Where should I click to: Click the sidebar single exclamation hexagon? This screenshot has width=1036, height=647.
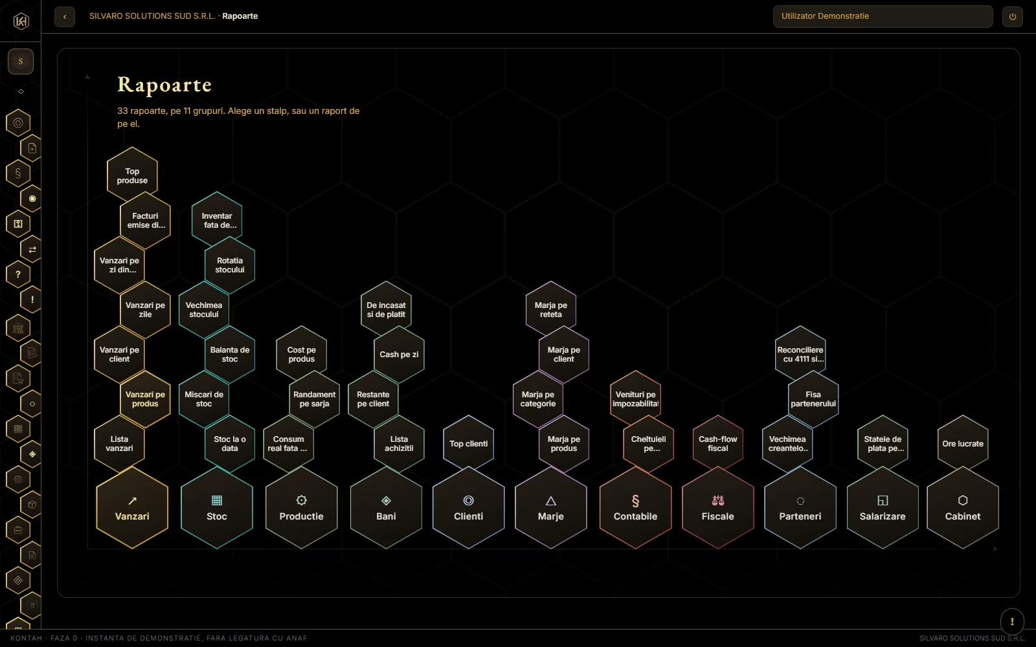(x=32, y=299)
